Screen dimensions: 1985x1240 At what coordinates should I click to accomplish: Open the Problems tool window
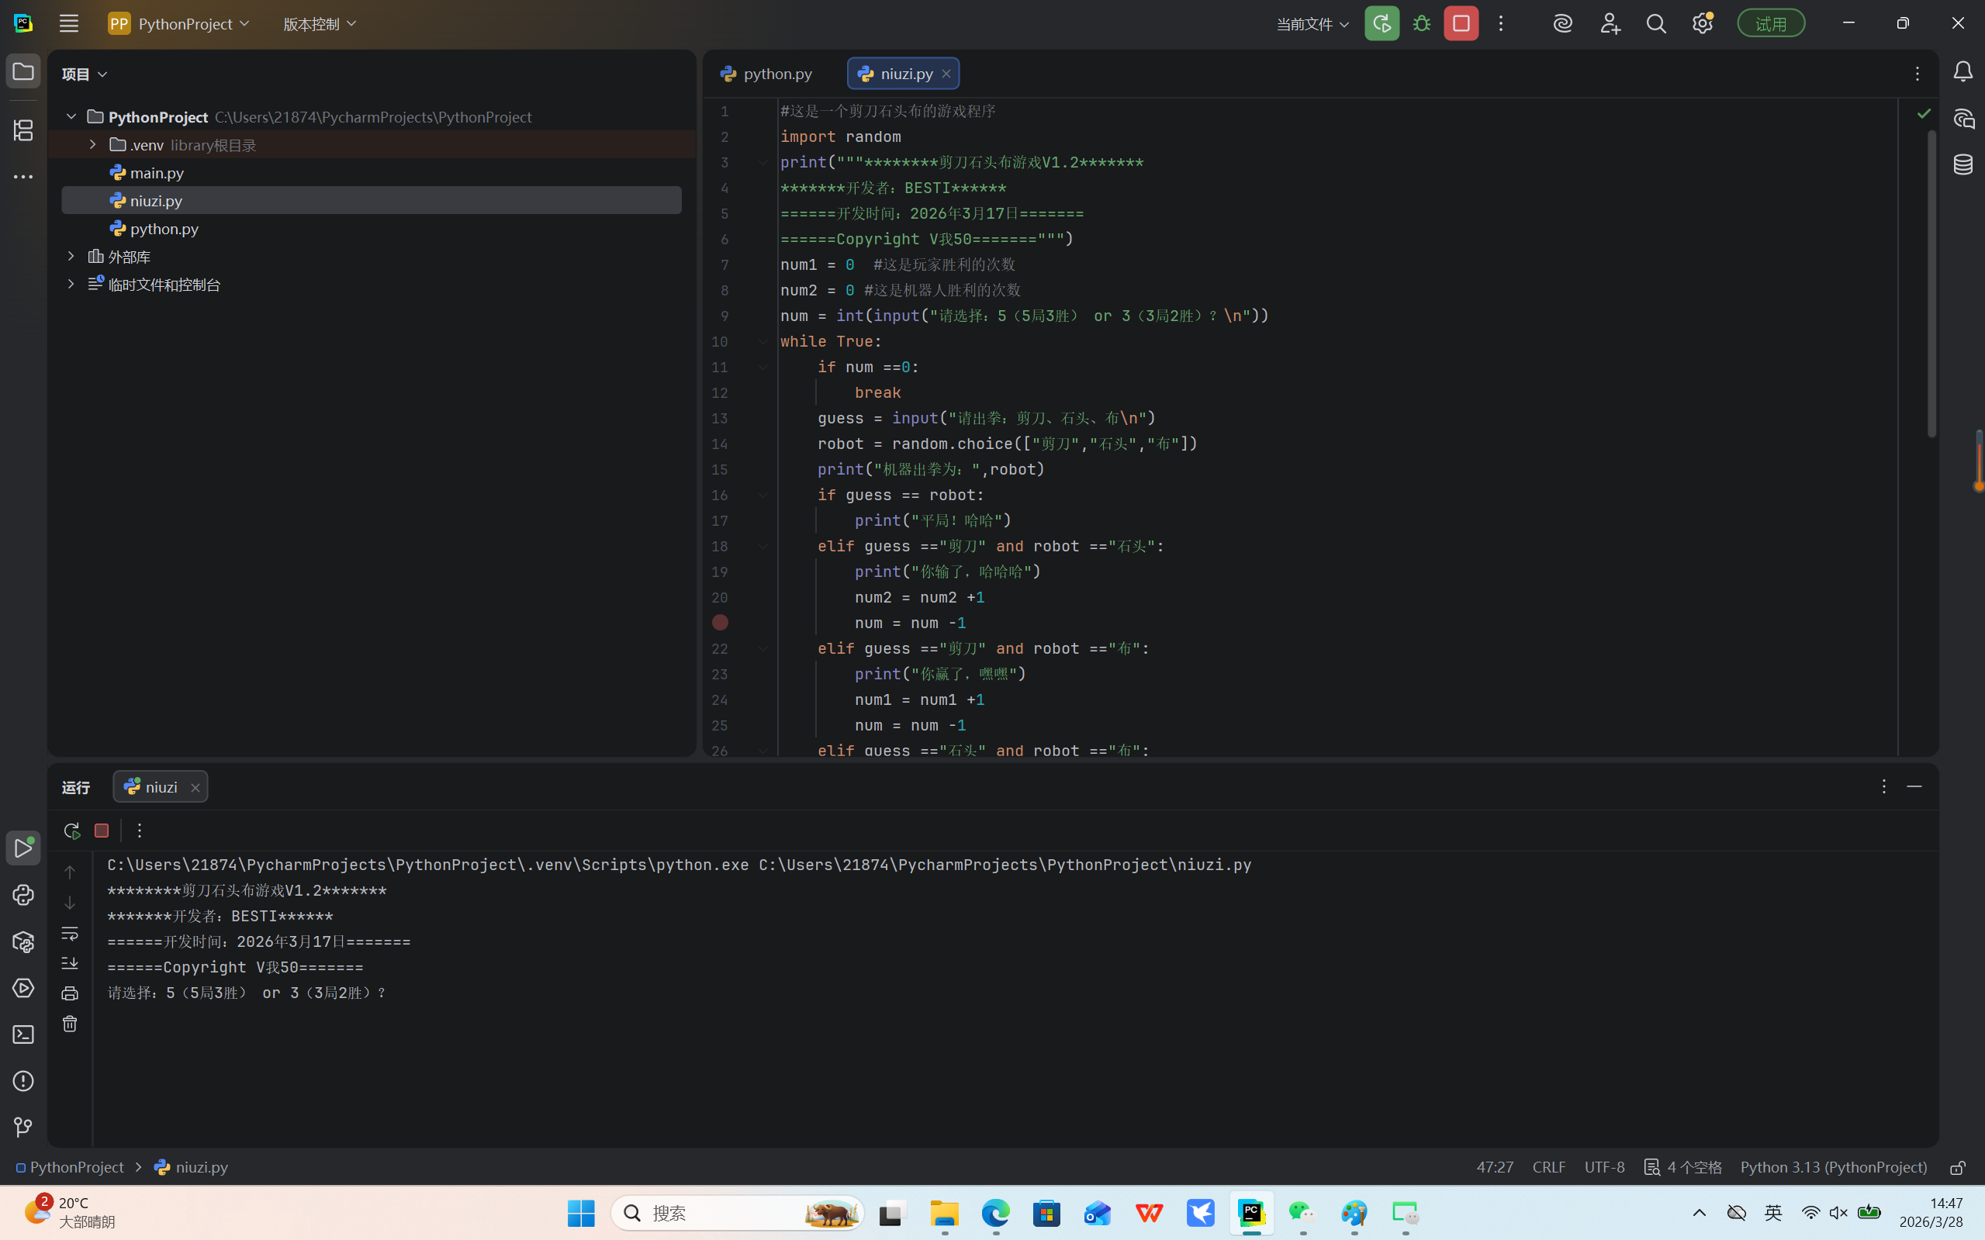tap(23, 1081)
